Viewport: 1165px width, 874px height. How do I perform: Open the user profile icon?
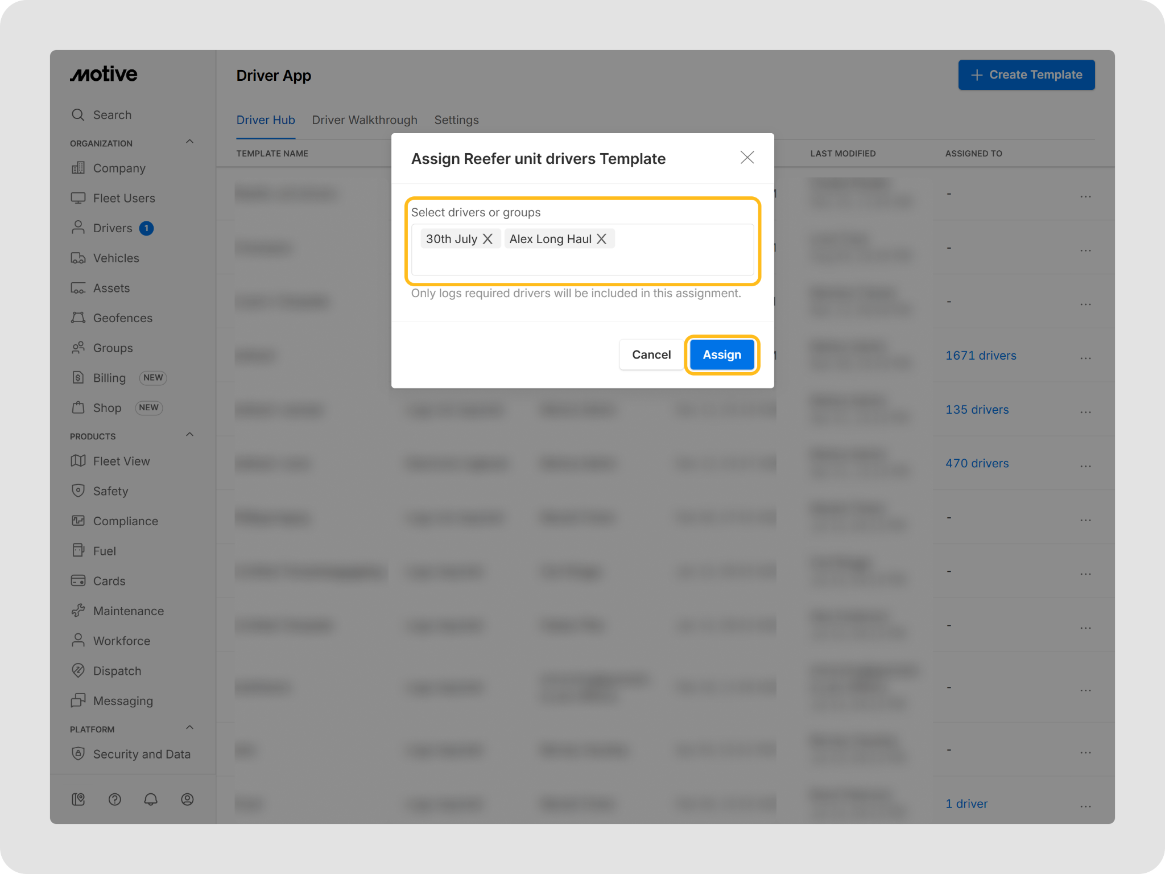(187, 799)
